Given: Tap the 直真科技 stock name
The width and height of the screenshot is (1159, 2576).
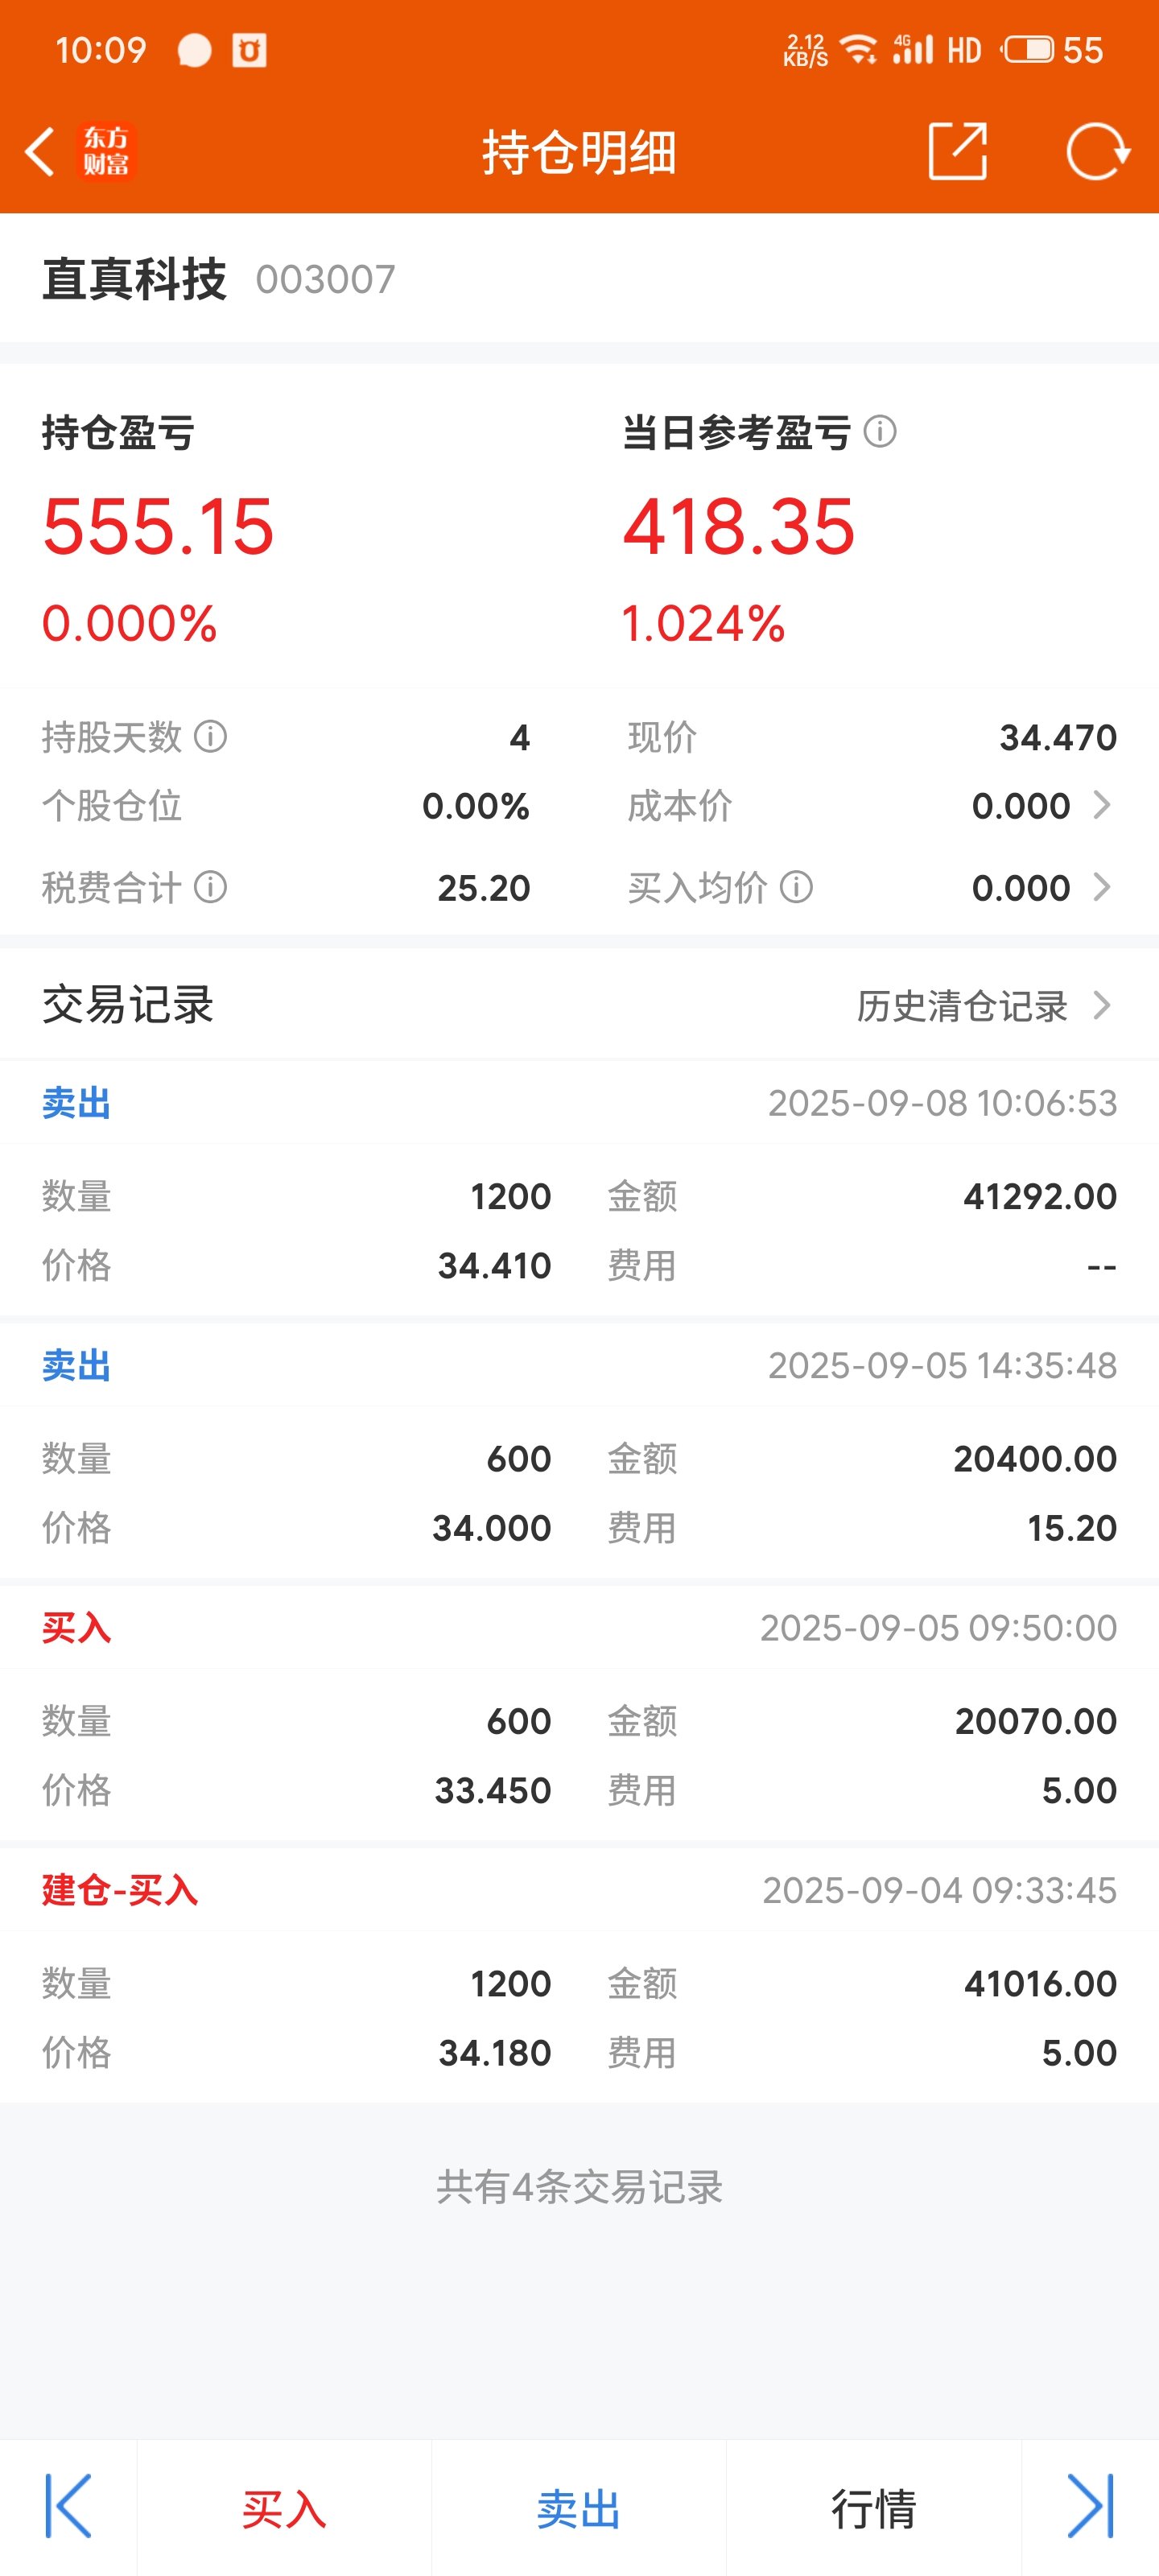Looking at the screenshot, I should click(x=134, y=279).
